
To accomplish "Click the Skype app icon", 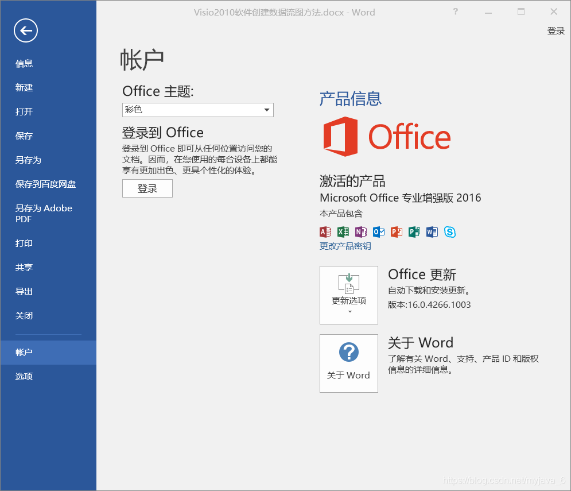I will pos(450,232).
